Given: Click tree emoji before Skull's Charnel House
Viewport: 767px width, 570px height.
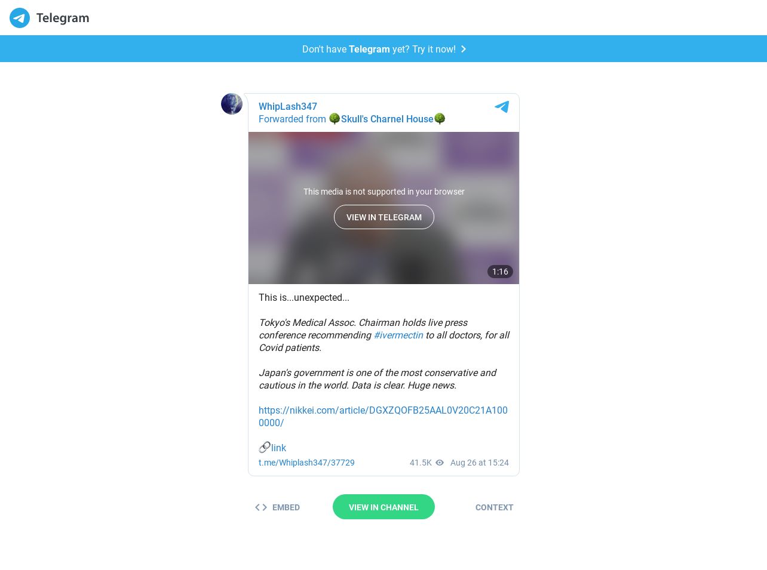Looking at the screenshot, I should pyautogui.click(x=335, y=119).
